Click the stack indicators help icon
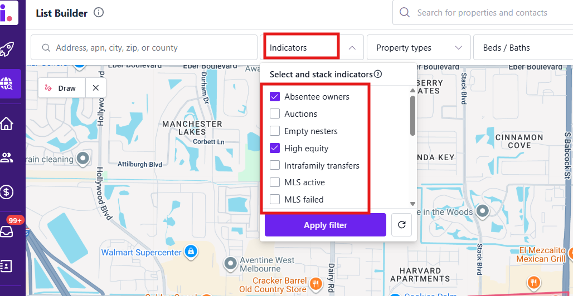 [378, 74]
